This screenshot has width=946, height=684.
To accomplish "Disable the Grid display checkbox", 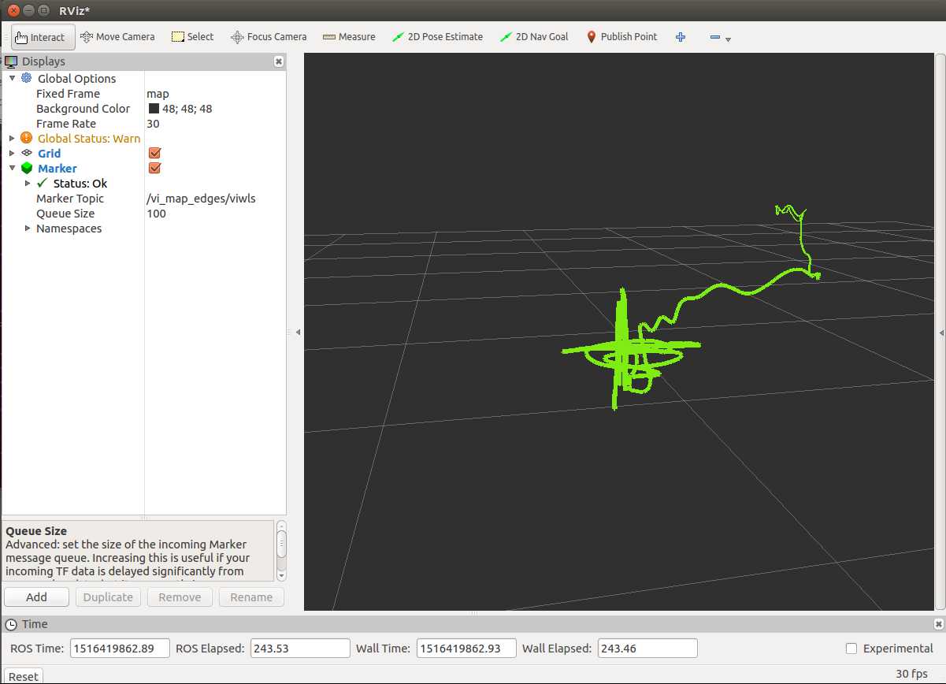I will (154, 154).
